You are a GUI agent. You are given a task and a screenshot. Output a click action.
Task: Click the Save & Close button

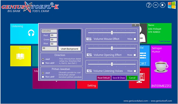pos(119,78)
